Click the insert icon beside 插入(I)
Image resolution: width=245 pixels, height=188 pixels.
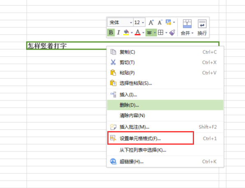[x=113, y=94]
